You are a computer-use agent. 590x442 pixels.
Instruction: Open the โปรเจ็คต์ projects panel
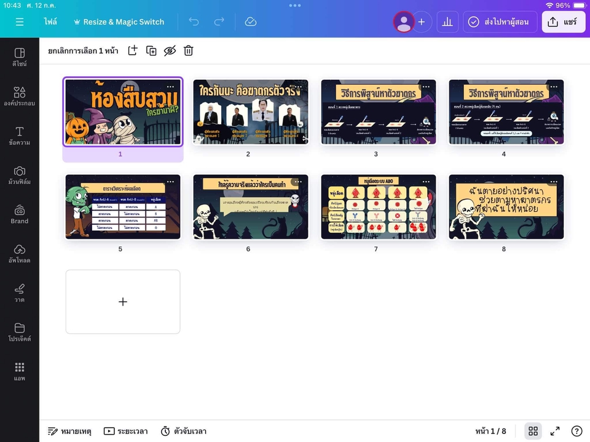coord(20,332)
